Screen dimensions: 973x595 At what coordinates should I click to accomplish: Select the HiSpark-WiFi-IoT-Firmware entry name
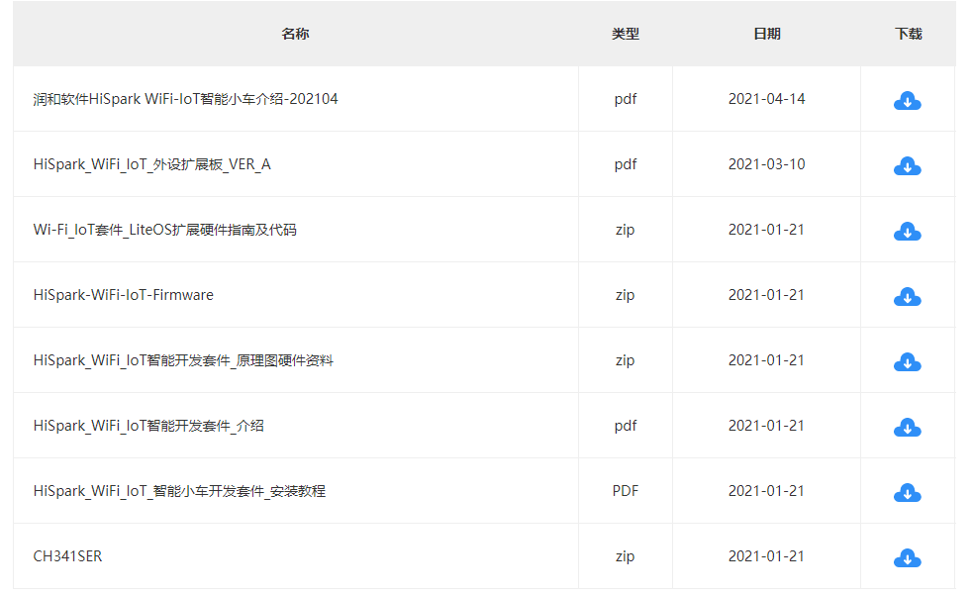point(123,295)
